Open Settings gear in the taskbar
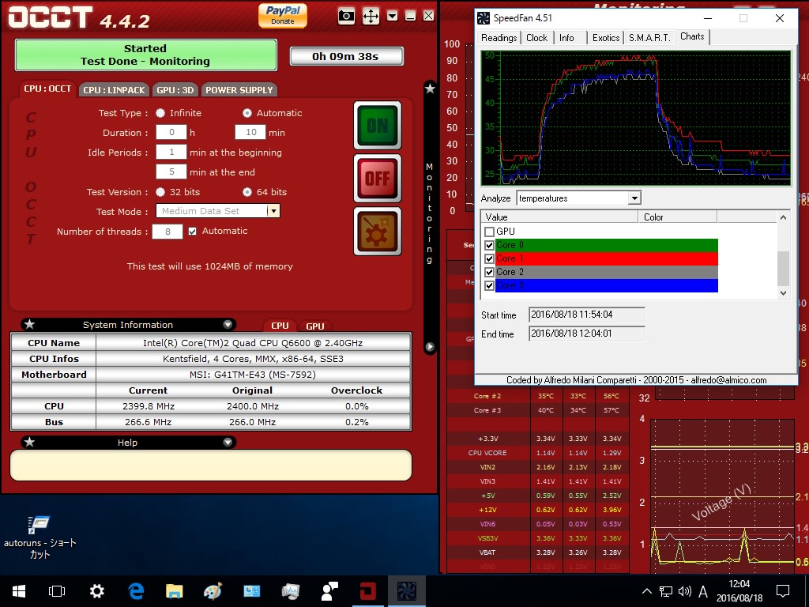Screen dimensions: 809x607 pos(97,591)
